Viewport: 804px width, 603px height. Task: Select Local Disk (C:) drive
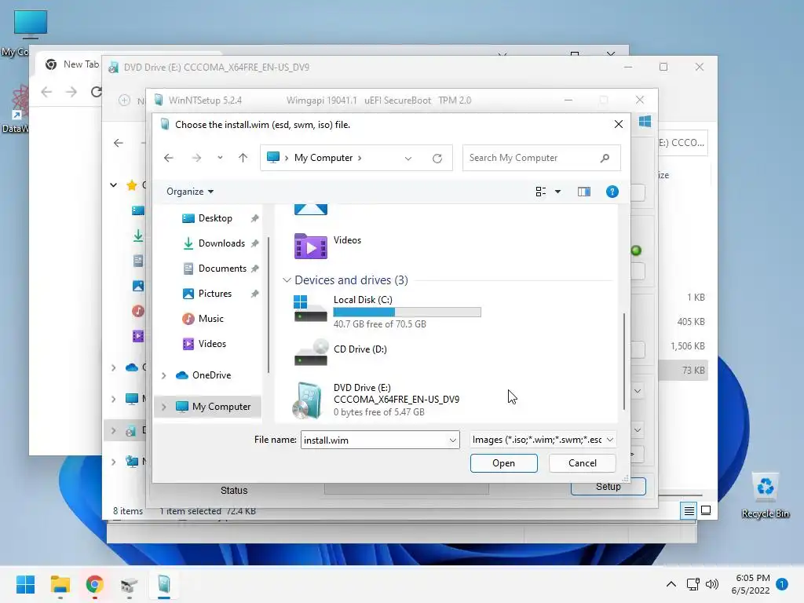(x=388, y=311)
